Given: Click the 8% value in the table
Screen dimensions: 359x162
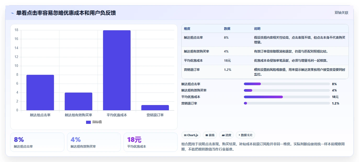Looking at the screenshot, I should tap(226, 38).
